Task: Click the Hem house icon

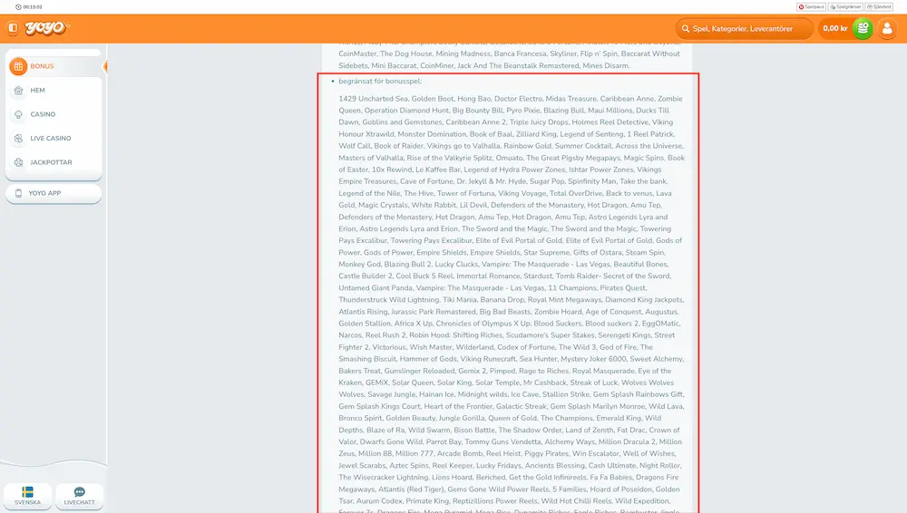Action: 18,91
